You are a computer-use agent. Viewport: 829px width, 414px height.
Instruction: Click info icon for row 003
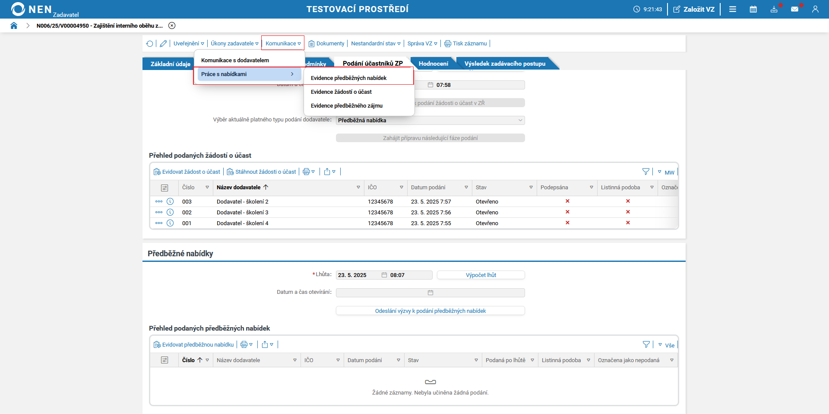click(x=170, y=201)
